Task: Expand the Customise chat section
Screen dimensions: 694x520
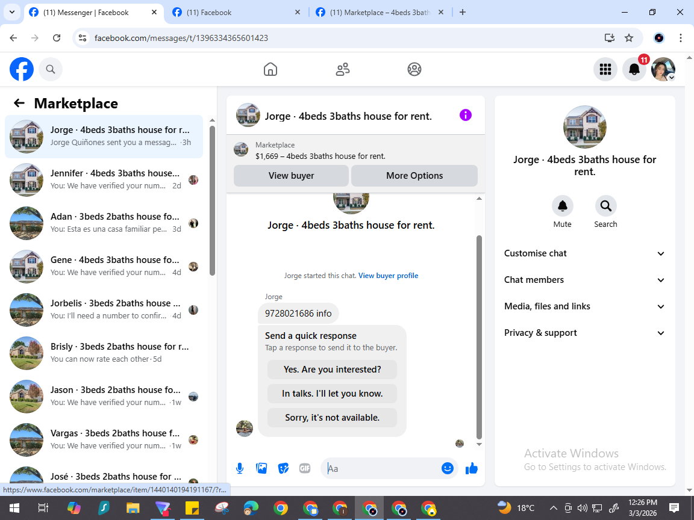Action: [585, 253]
